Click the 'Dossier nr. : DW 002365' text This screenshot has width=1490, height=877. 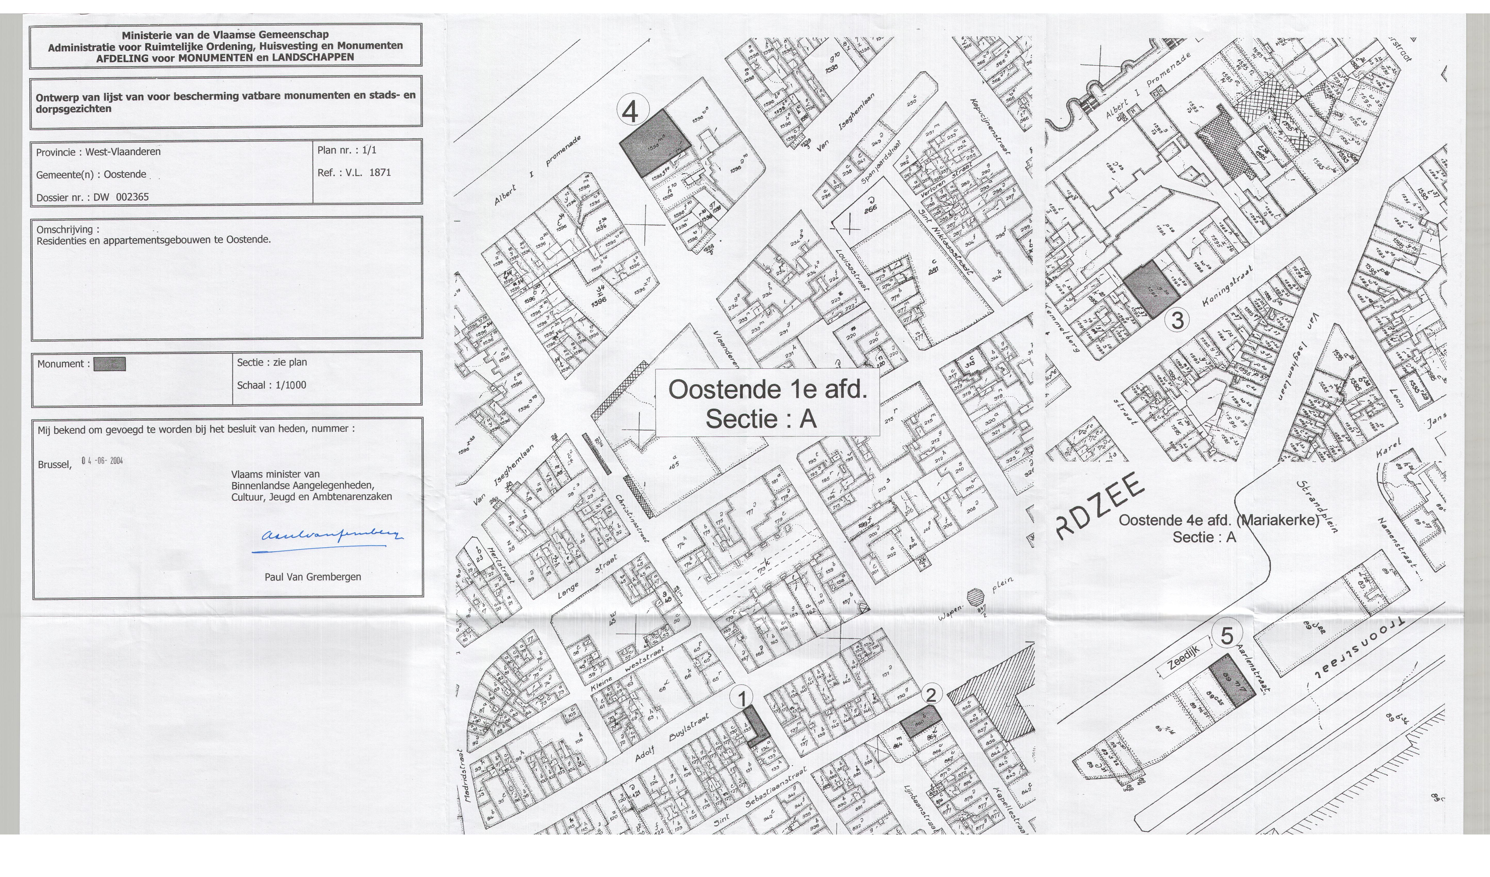pyautogui.click(x=93, y=197)
